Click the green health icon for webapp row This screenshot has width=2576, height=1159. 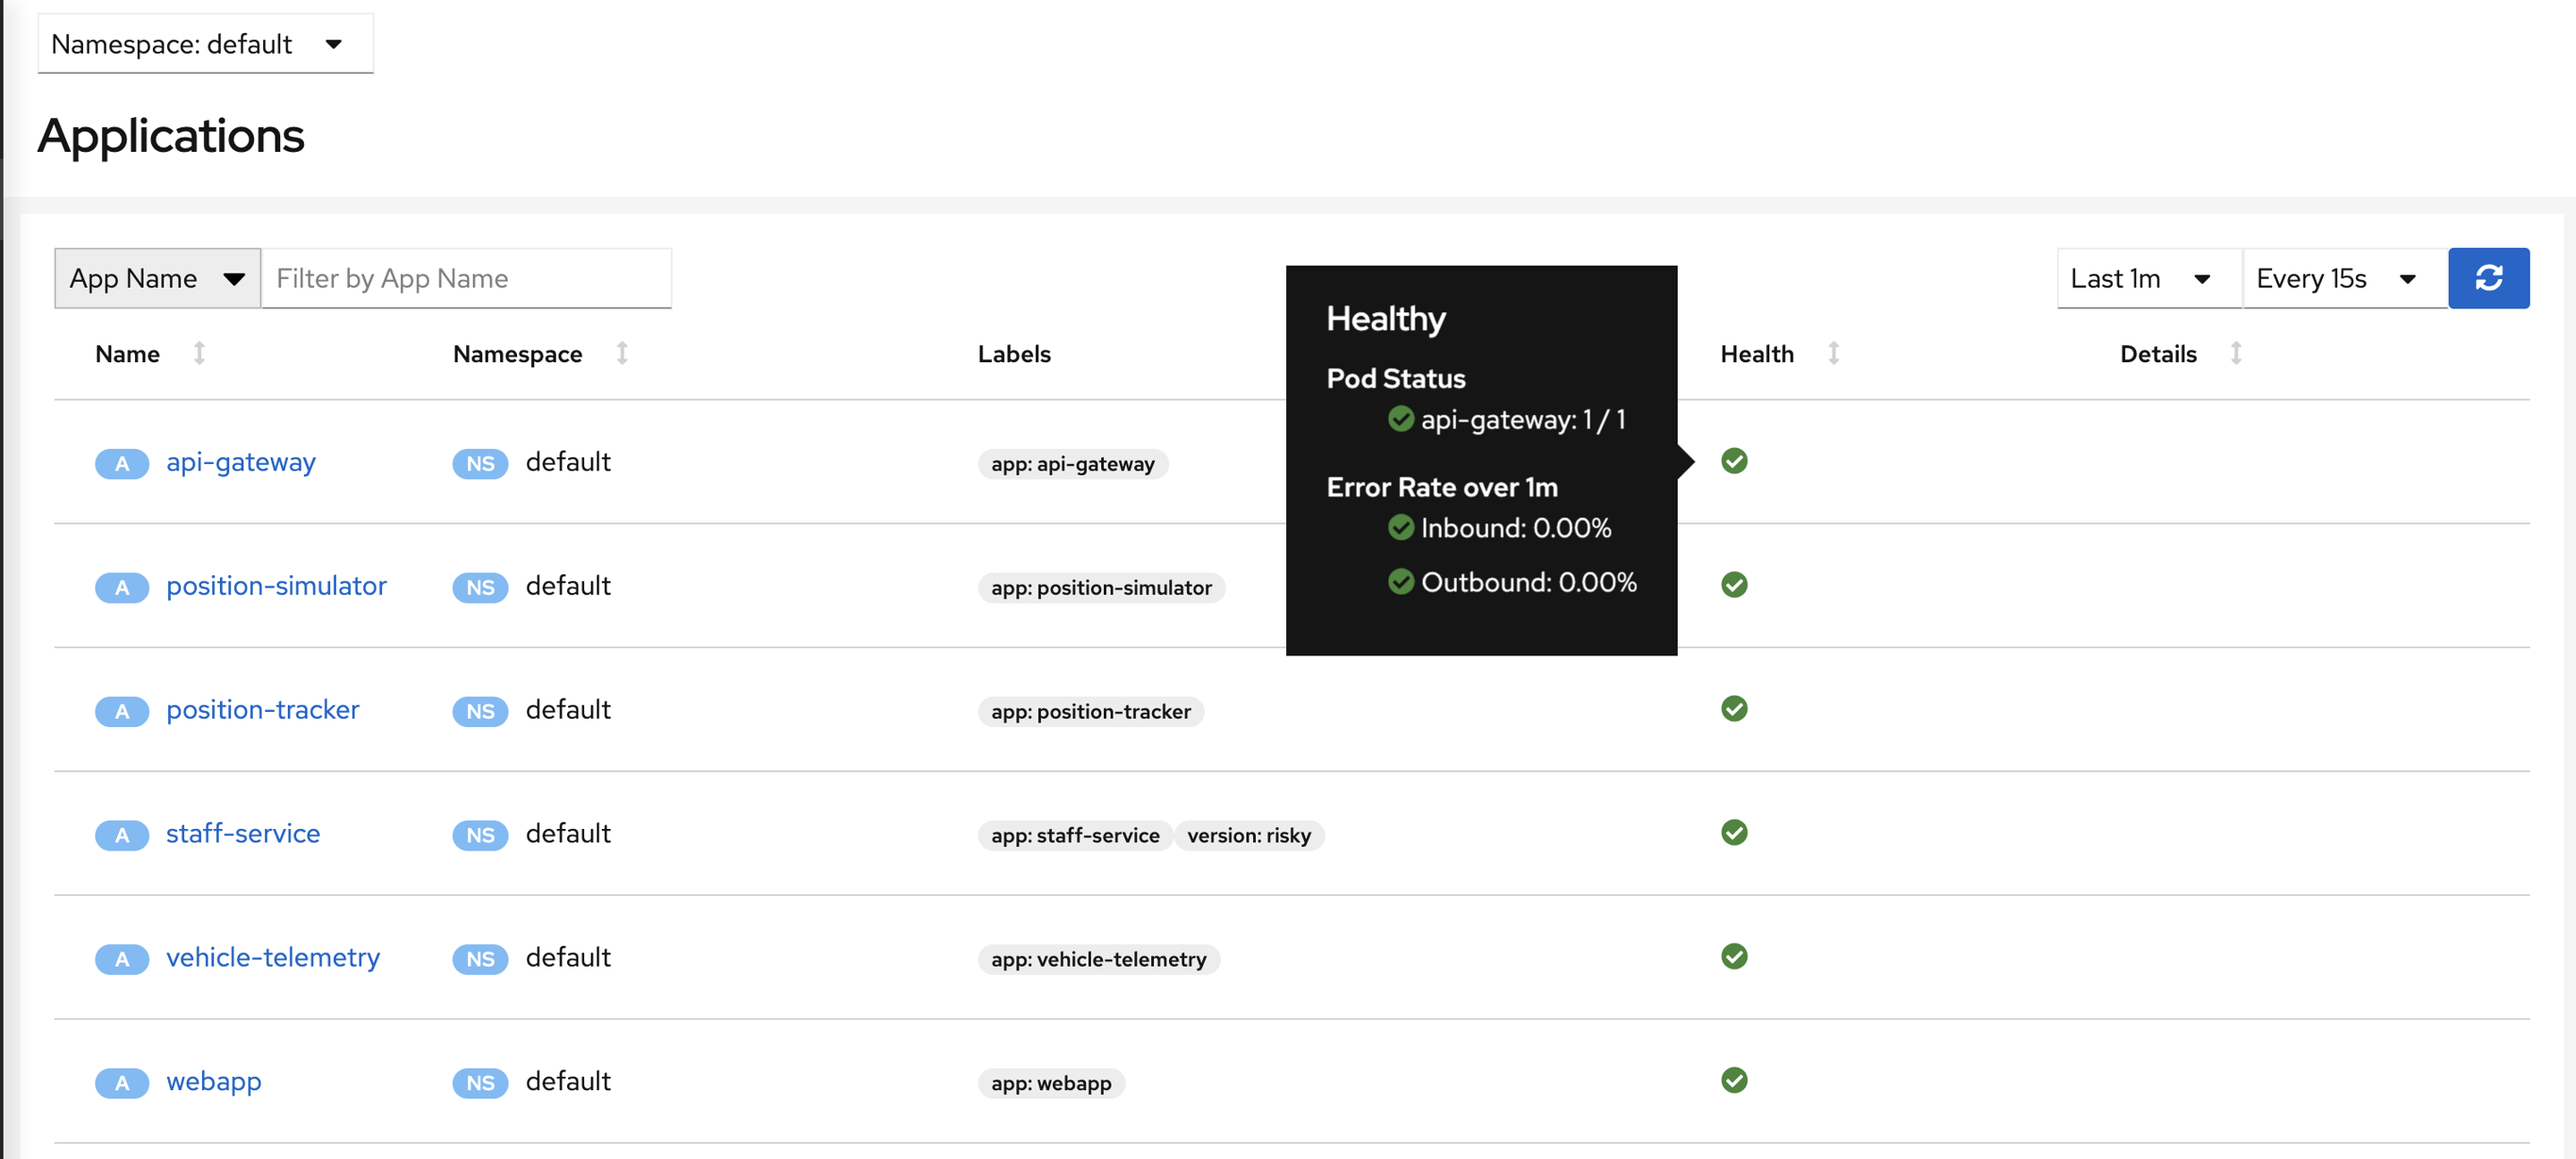point(1735,1080)
